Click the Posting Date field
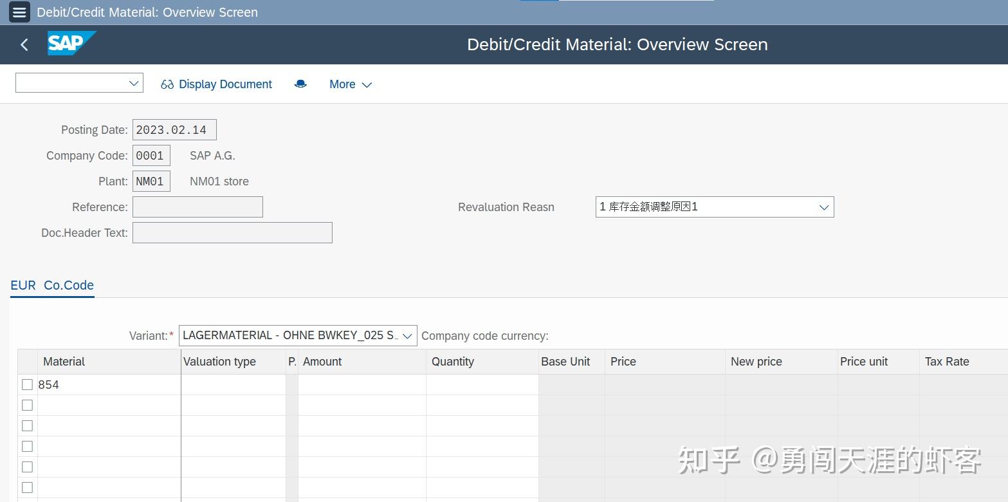Image resolution: width=1008 pixels, height=502 pixels. tap(174, 130)
